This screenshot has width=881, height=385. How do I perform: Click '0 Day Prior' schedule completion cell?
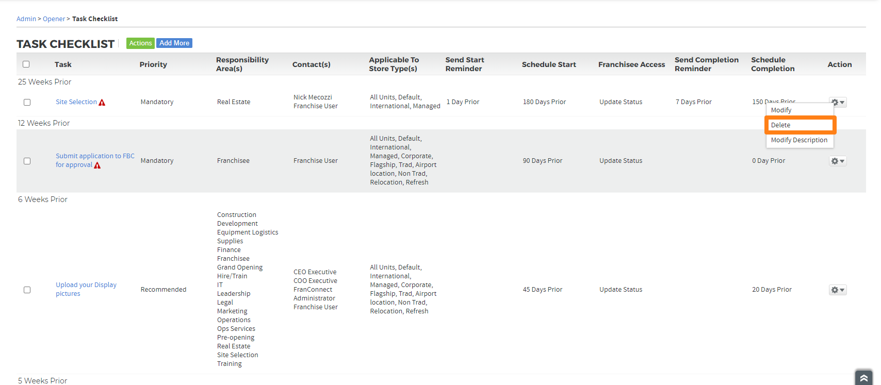769,161
